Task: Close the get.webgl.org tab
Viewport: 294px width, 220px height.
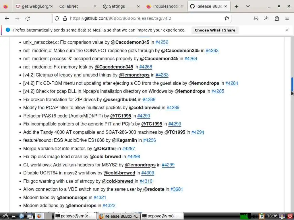Action: [x=51, y=6]
